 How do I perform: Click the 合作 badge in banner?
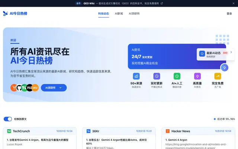pos(78,3)
